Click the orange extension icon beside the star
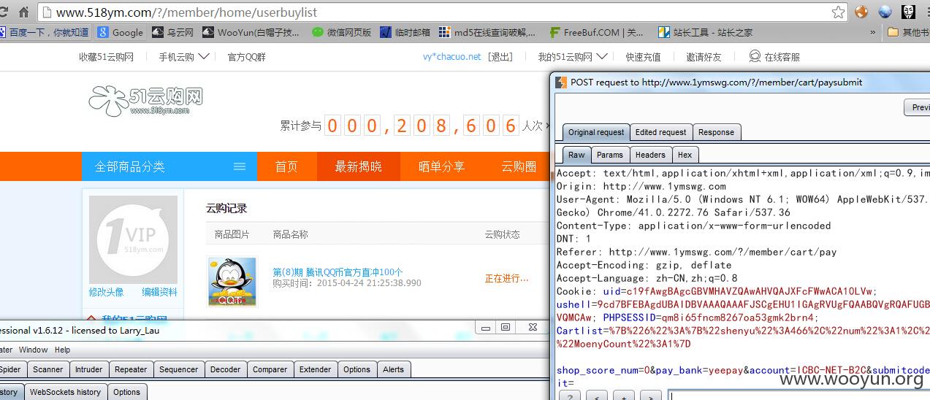The width and height of the screenshot is (930, 400). click(x=861, y=12)
